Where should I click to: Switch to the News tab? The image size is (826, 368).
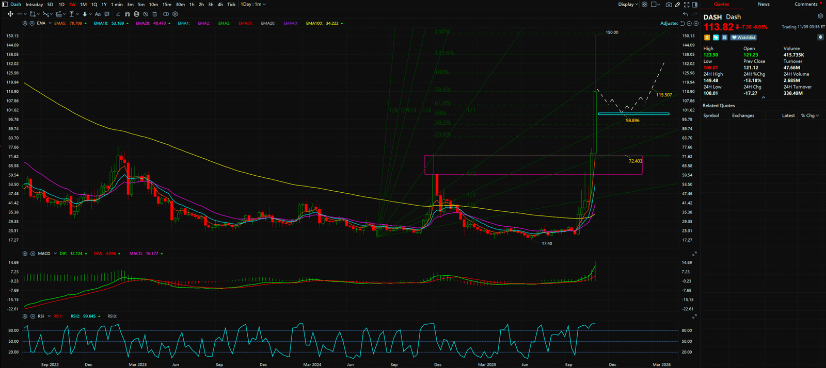coord(764,4)
